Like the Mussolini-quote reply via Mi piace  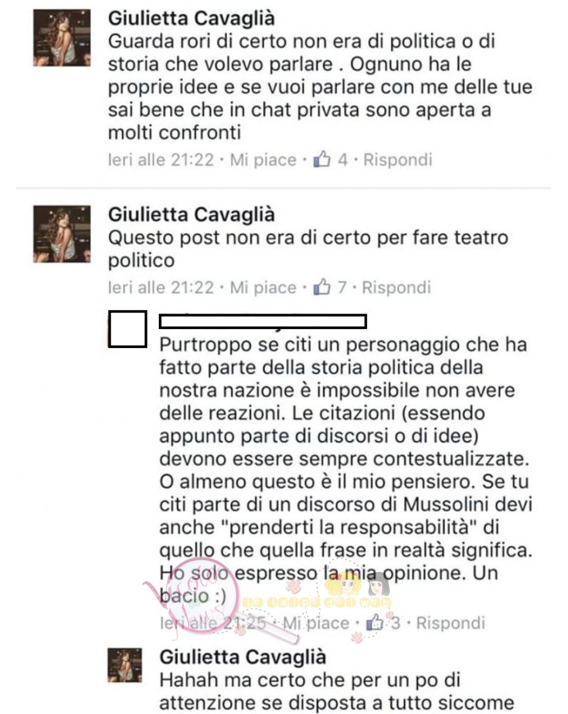click(x=315, y=623)
